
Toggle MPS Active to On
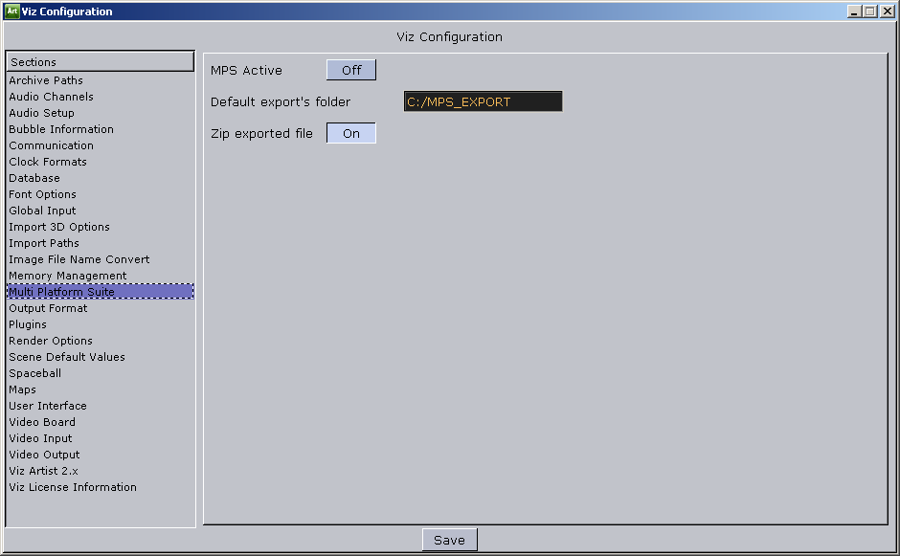click(350, 69)
